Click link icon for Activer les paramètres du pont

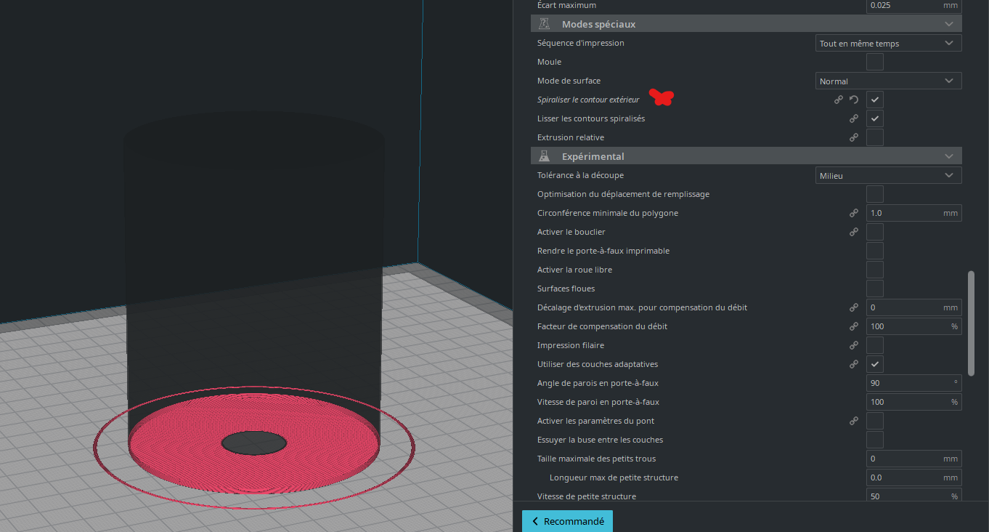coord(854,421)
